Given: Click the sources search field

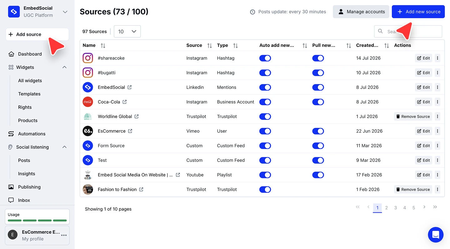Looking at the screenshot, I should point(408,31).
